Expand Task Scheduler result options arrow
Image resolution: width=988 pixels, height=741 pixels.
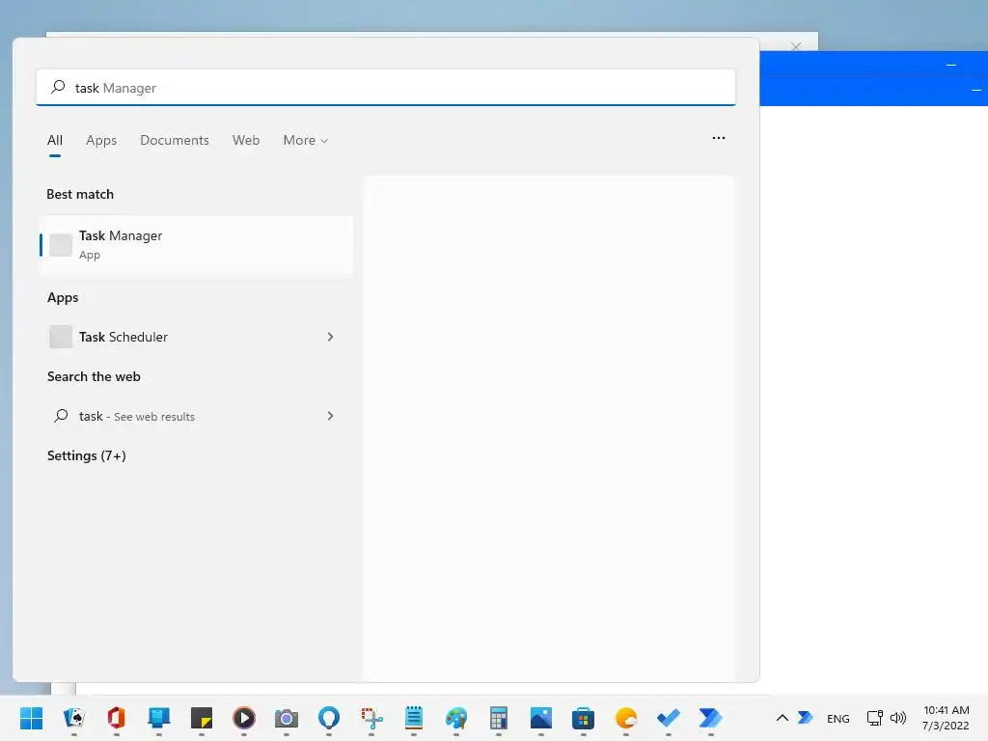click(330, 337)
